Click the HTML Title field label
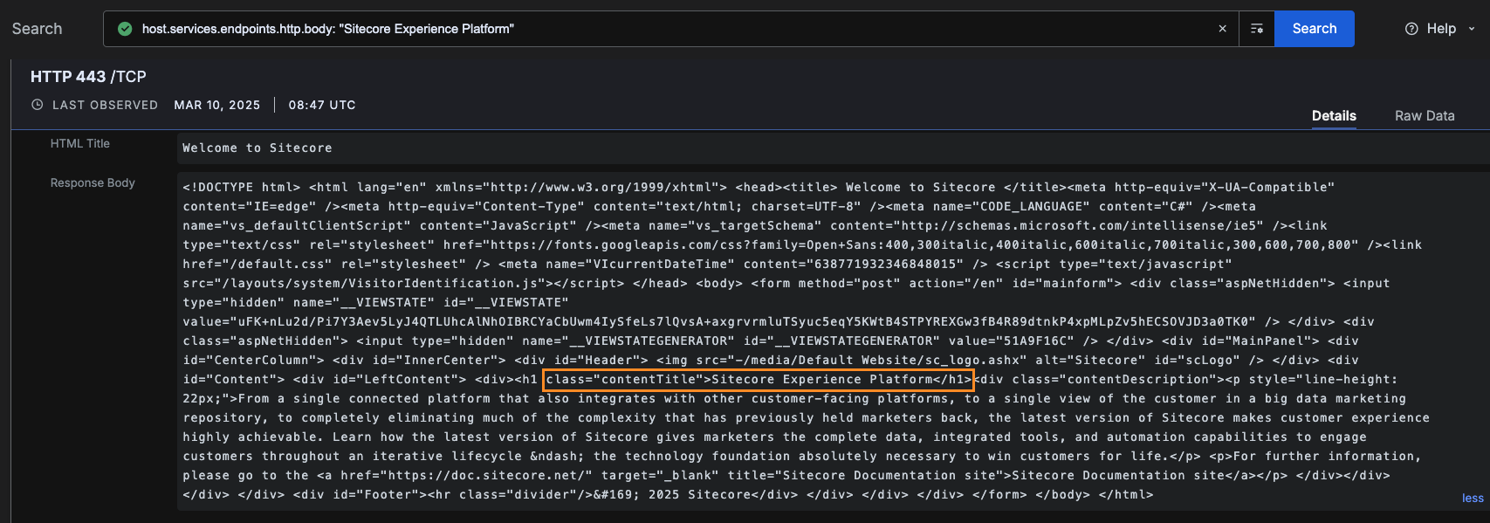The width and height of the screenshot is (1490, 523). (x=79, y=143)
